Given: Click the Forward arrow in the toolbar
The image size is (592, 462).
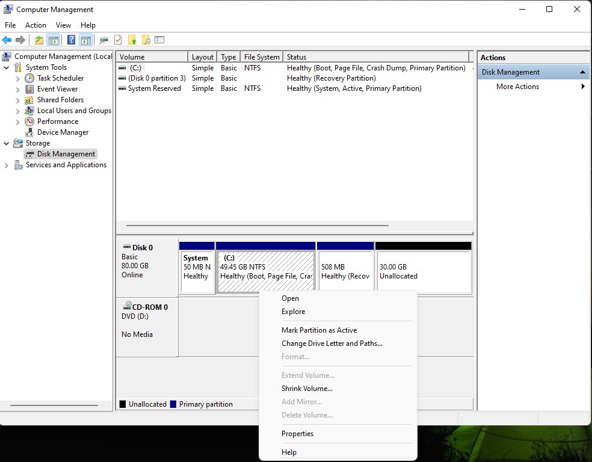Looking at the screenshot, I should [20, 40].
